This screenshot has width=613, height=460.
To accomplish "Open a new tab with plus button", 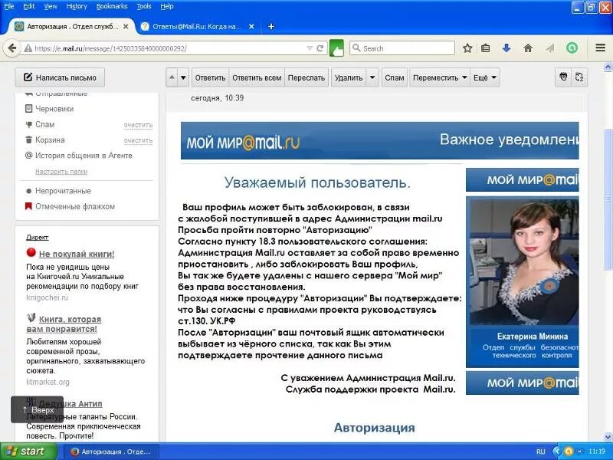I will (x=271, y=27).
